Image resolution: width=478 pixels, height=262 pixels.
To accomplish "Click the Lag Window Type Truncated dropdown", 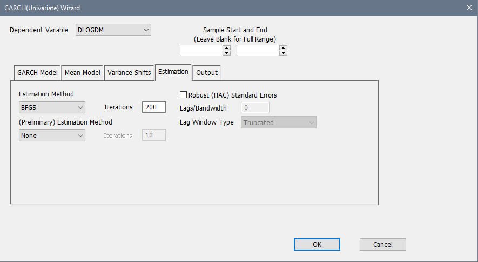I will pyautogui.click(x=278, y=122).
